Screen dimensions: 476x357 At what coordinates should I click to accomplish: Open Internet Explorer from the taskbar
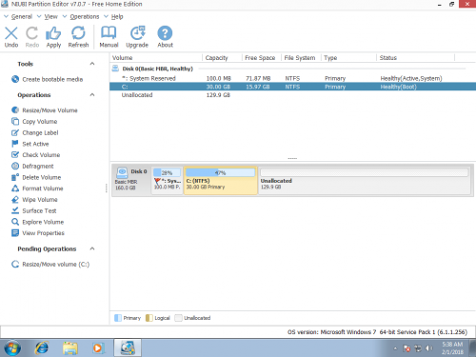[42, 348]
